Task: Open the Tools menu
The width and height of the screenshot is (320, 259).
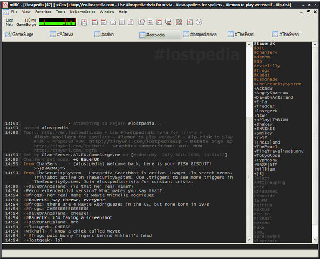Action: pyautogui.click(x=60, y=12)
